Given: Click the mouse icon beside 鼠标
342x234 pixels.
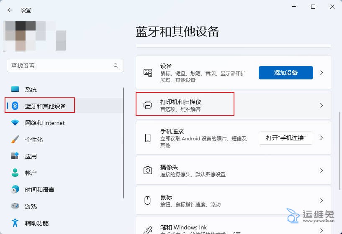Looking at the screenshot, I should click(148, 201).
